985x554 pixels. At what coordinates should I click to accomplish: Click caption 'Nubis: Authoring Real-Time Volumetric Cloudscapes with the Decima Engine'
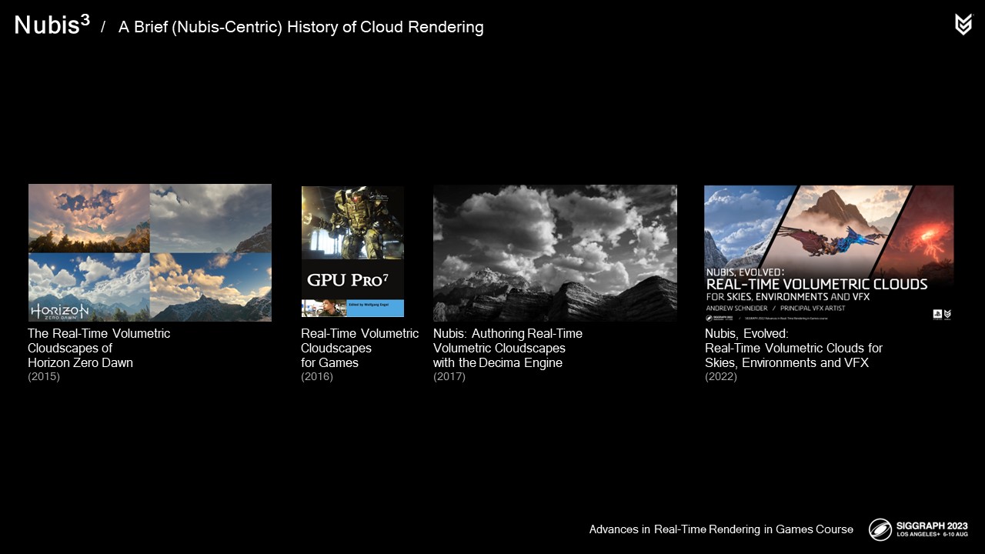point(508,348)
